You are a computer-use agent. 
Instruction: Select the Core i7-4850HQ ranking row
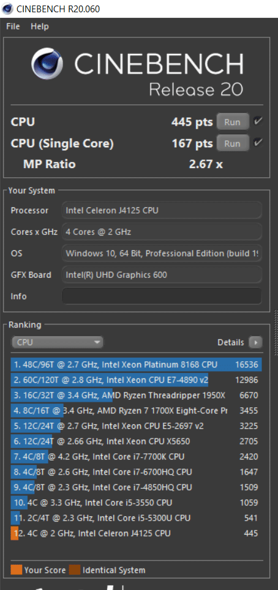[x=136, y=488]
